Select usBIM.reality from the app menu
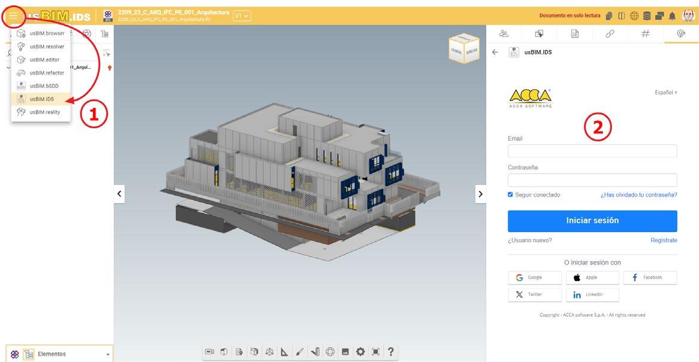Screen dimensions: 699x362 [41, 112]
